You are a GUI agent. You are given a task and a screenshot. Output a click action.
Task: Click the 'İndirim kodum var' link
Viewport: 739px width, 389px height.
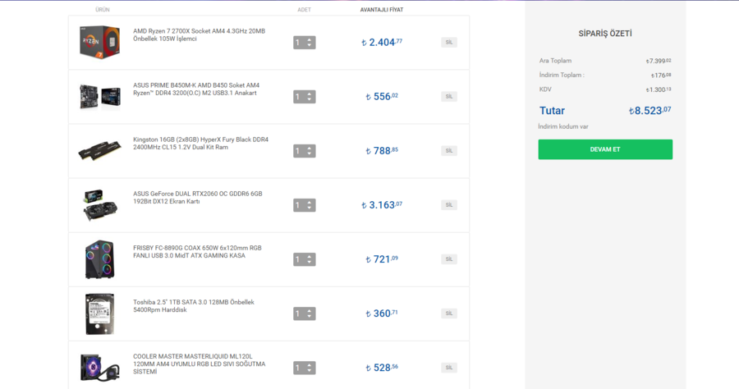[x=563, y=126]
